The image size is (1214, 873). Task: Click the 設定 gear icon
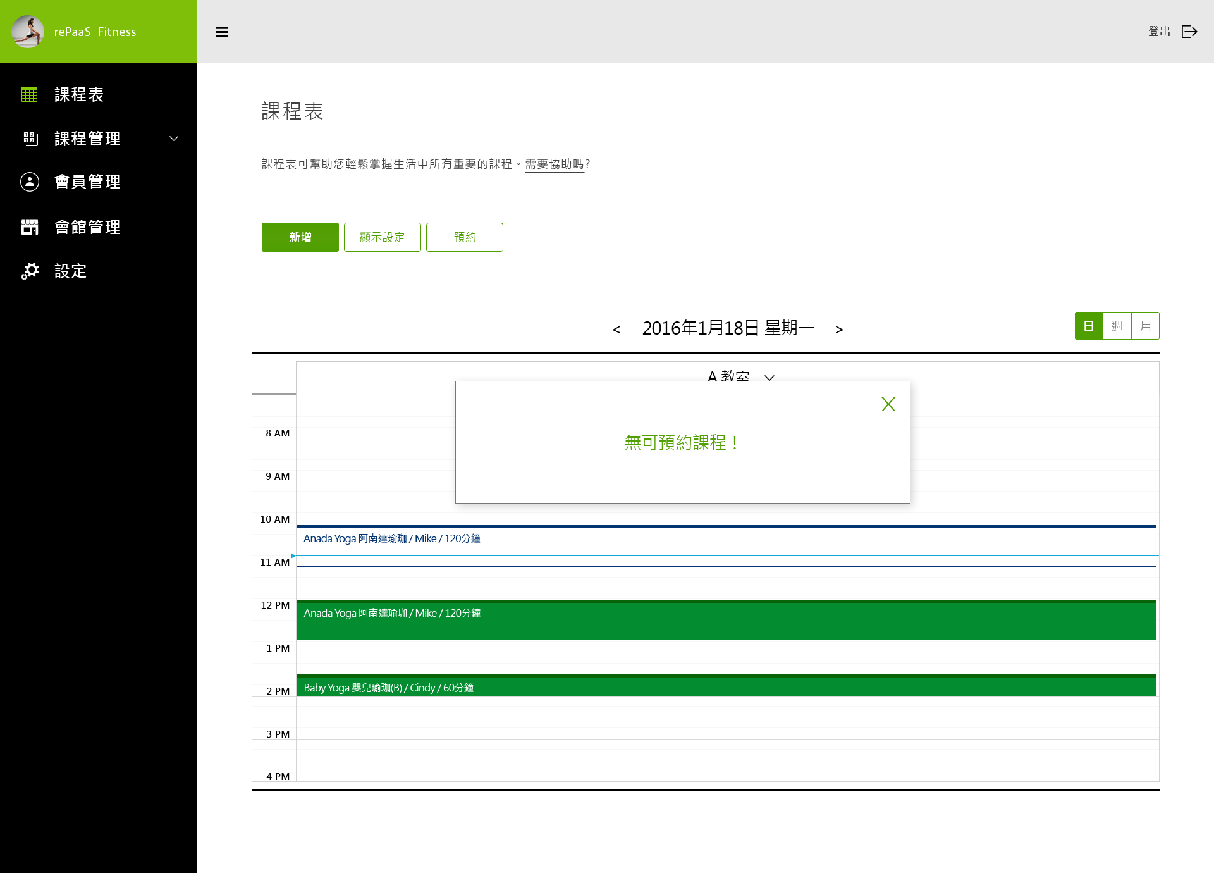coord(30,271)
